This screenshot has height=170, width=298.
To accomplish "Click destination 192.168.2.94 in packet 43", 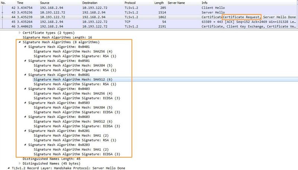I will [x=94, y=12].
